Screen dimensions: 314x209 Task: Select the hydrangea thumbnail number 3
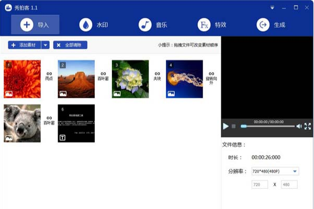[x=130, y=79]
